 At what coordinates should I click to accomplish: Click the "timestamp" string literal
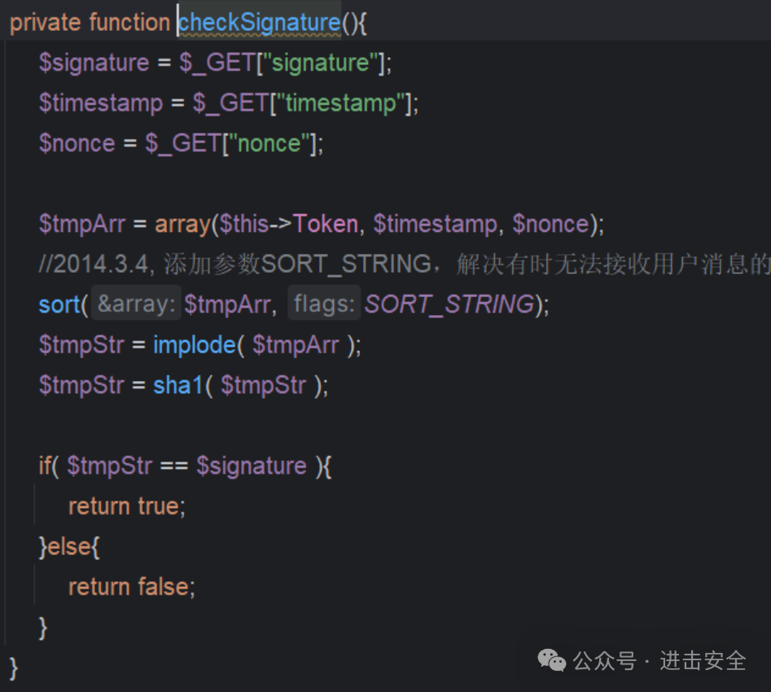pyautogui.click(x=341, y=103)
